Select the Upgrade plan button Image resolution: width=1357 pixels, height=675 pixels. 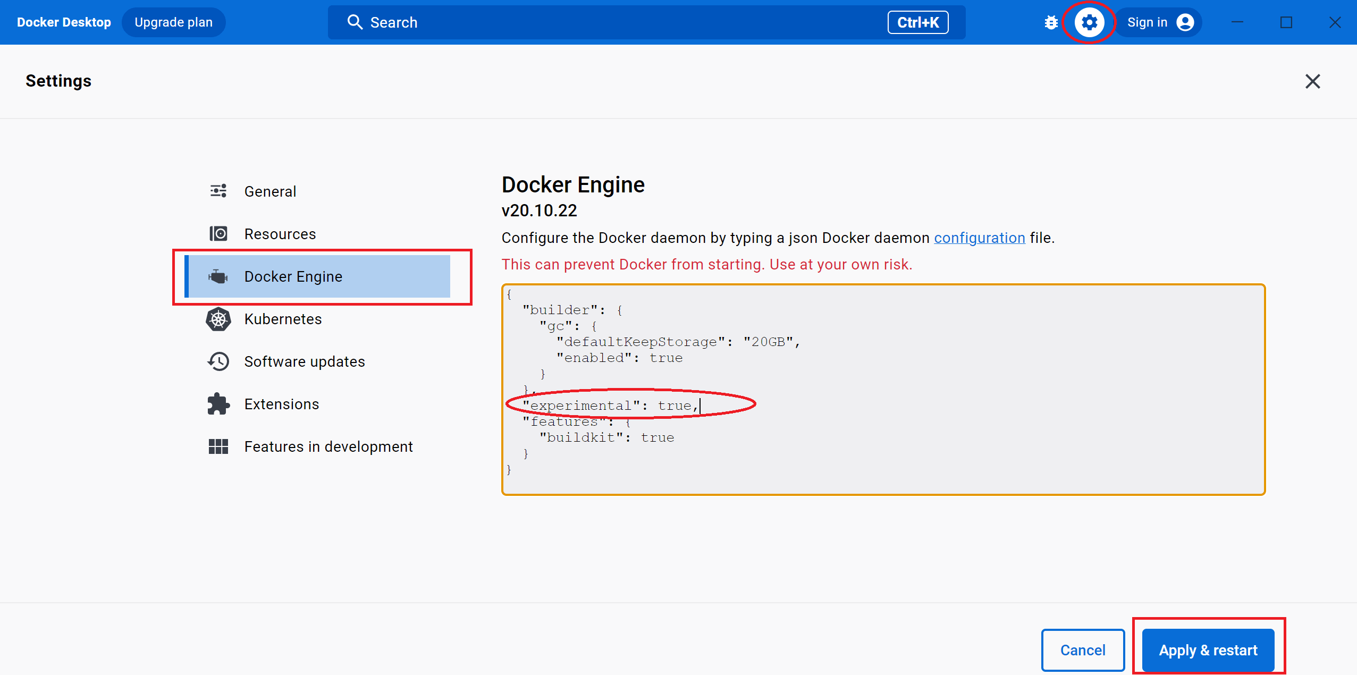174,22
